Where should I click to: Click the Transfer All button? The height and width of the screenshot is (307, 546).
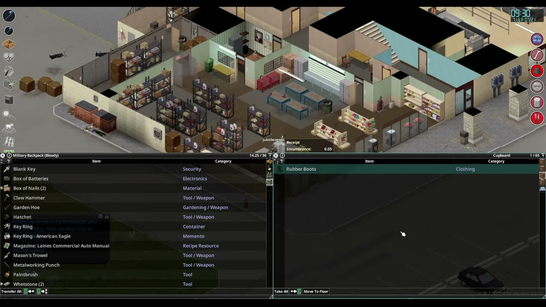(11, 292)
